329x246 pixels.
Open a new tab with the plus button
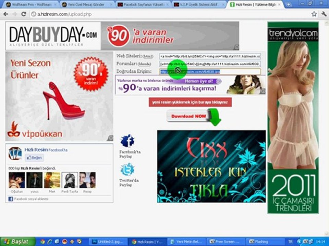[x=289, y=4]
